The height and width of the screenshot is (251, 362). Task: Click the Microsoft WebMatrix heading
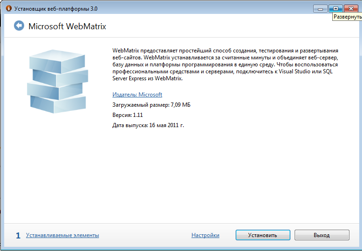click(x=67, y=26)
